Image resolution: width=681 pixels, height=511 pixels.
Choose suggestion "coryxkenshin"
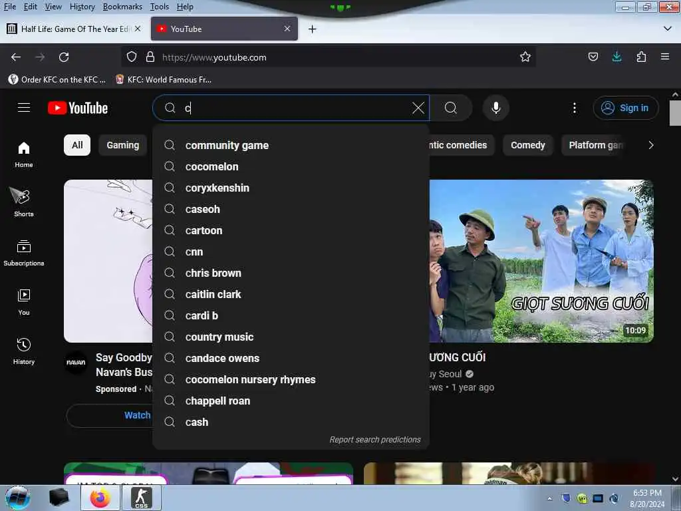tap(291, 188)
